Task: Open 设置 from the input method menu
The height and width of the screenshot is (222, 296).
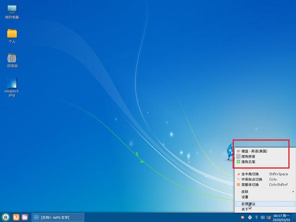Action: [265, 197]
